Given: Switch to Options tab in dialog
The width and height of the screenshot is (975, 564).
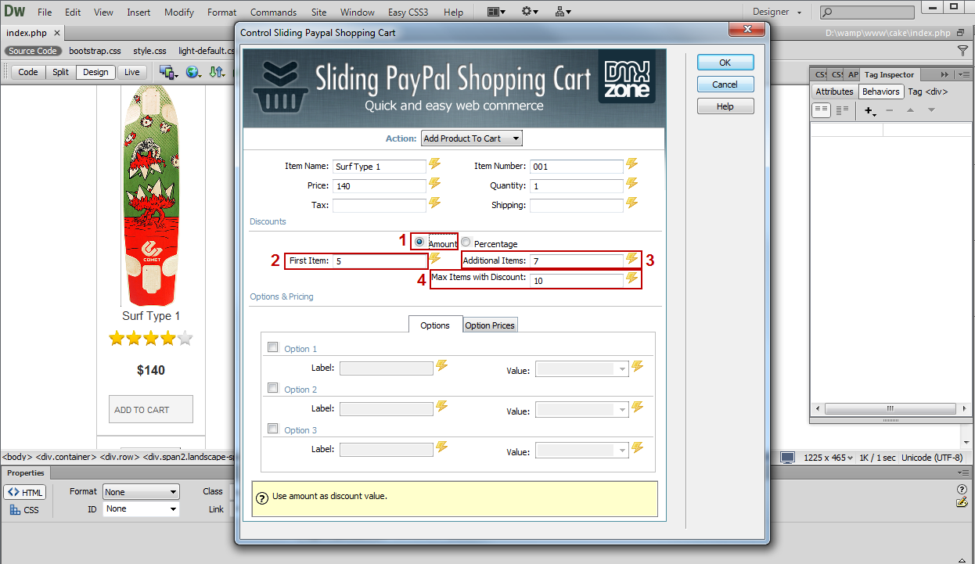Looking at the screenshot, I should [x=435, y=325].
